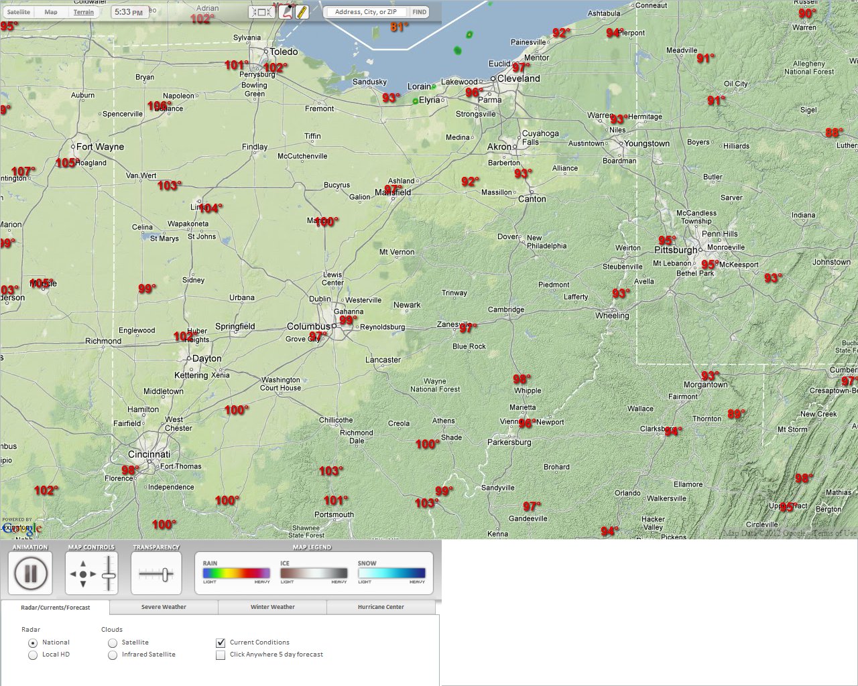
Task: Click the Zanesville city label
Action: [x=454, y=324]
